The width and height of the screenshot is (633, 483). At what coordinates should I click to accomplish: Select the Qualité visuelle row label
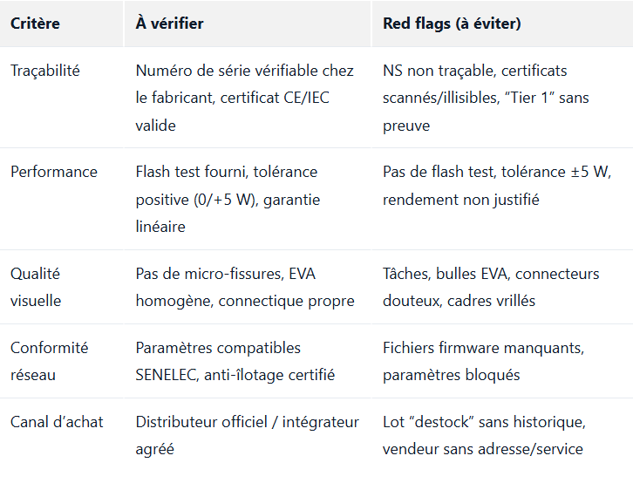[37, 287]
